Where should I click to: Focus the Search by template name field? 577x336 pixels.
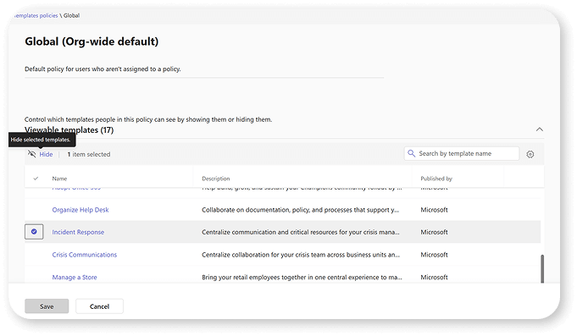tap(462, 154)
